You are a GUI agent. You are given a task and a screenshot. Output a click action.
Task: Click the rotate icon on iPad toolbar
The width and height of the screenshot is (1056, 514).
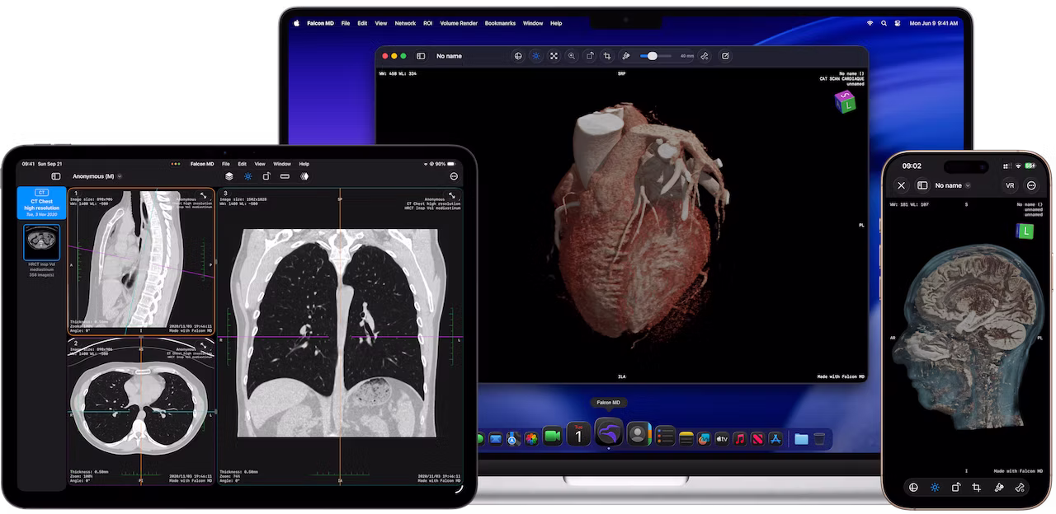point(266,176)
